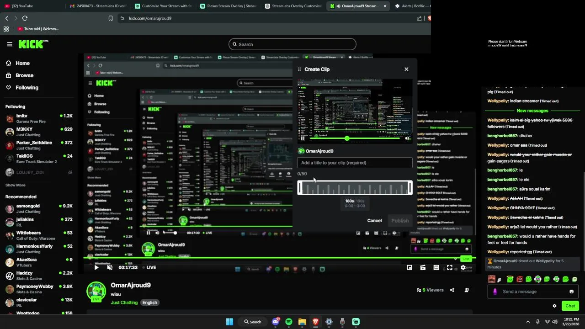The image size is (585, 329).
Task: Pause the clip preview video
Action: 303,138
